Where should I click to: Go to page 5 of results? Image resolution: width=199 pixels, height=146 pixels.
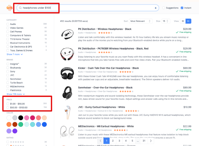tap(132, 141)
